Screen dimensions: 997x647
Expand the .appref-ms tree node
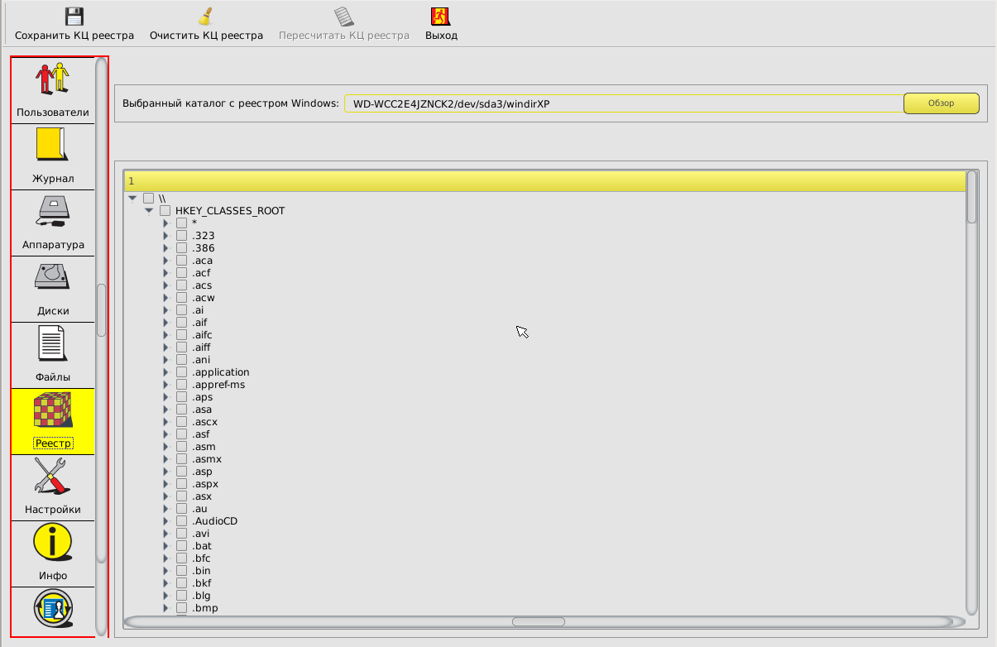(165, 385)
